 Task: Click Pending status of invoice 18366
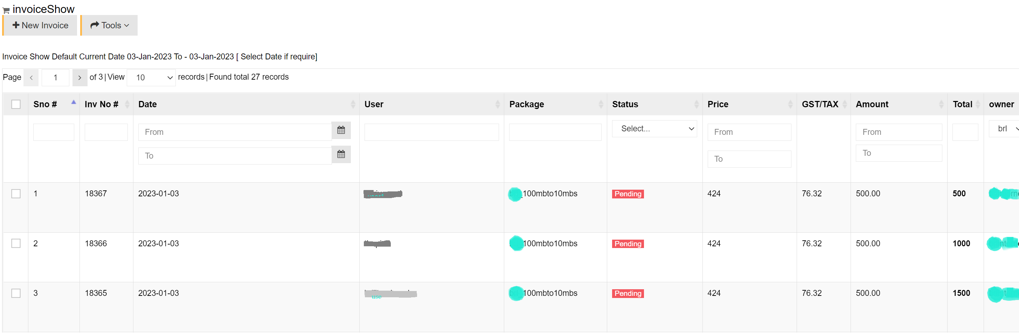628,244
